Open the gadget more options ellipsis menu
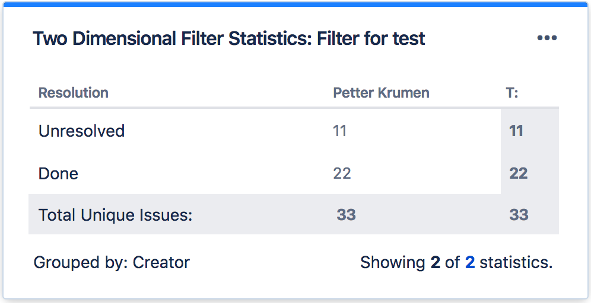 pyautogui.click(x=546, y=38)
